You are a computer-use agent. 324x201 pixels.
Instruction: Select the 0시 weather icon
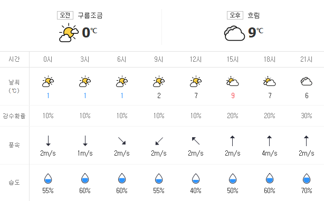click(x=48, y=82)
